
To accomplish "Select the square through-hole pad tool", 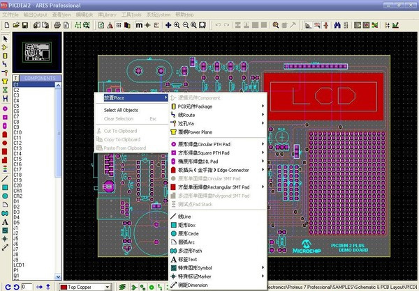I will 5,117.
